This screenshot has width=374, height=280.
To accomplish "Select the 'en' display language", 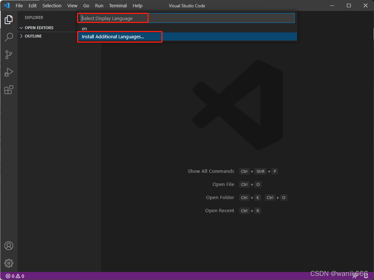I will [187, 28].
